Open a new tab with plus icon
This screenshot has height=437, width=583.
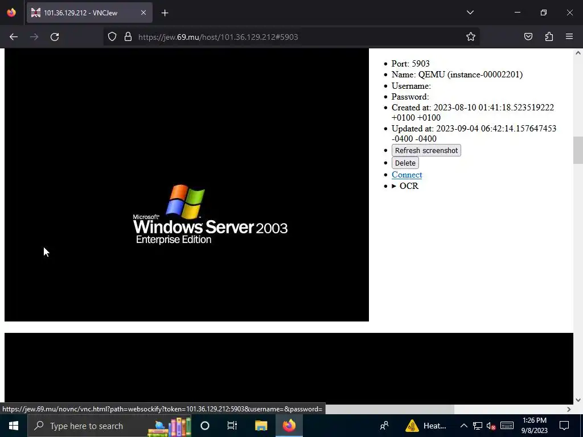click(x=165, y=13)
